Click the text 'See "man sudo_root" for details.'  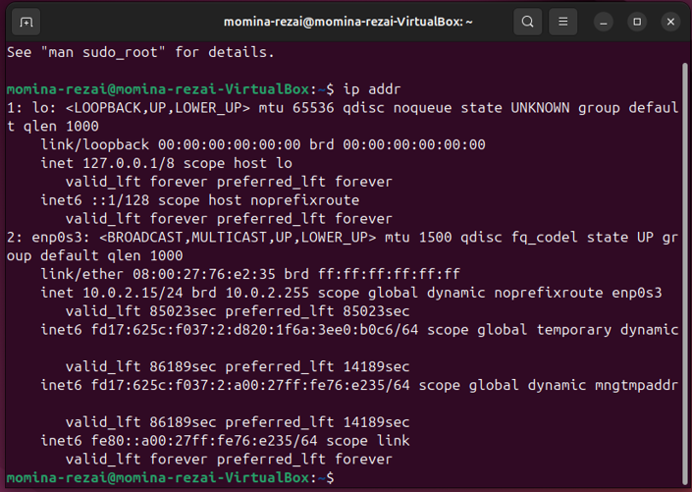(x=140, y=53)
